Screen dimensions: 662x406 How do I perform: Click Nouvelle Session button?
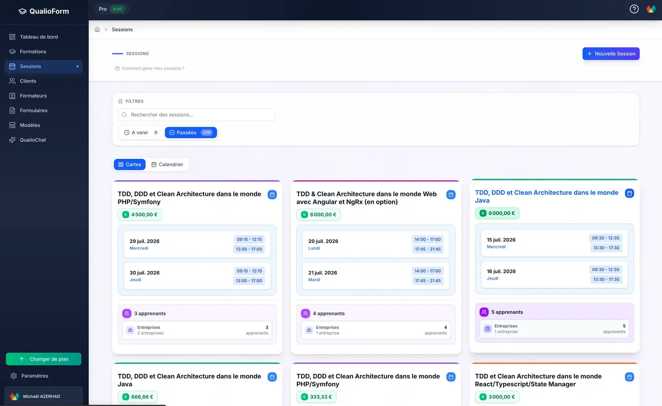[611, 54]
